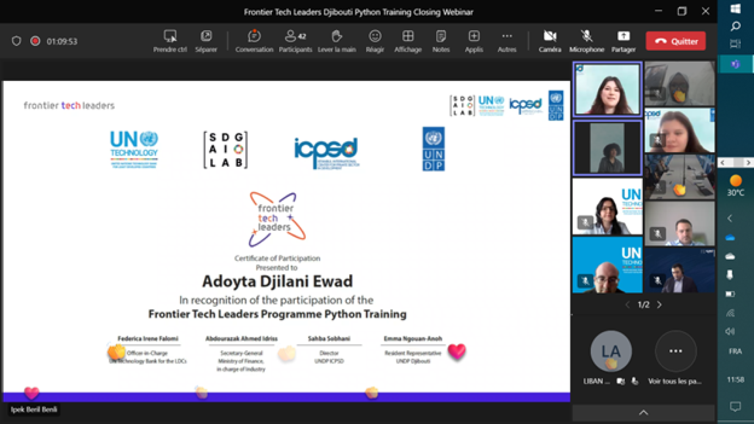Expand the hidden system tray icons chevron
The height and width of the screenshot is (424, 754).
tap(730, 218)
